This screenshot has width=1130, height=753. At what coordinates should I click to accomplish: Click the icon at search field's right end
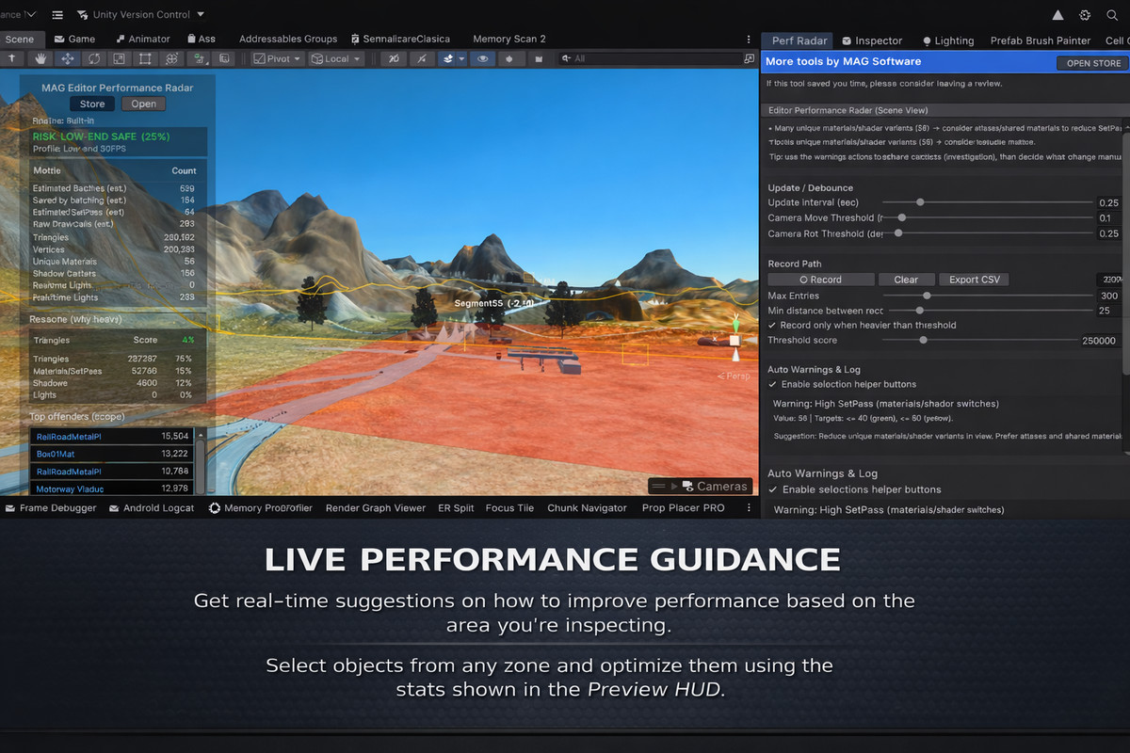[x=749, y=58]
